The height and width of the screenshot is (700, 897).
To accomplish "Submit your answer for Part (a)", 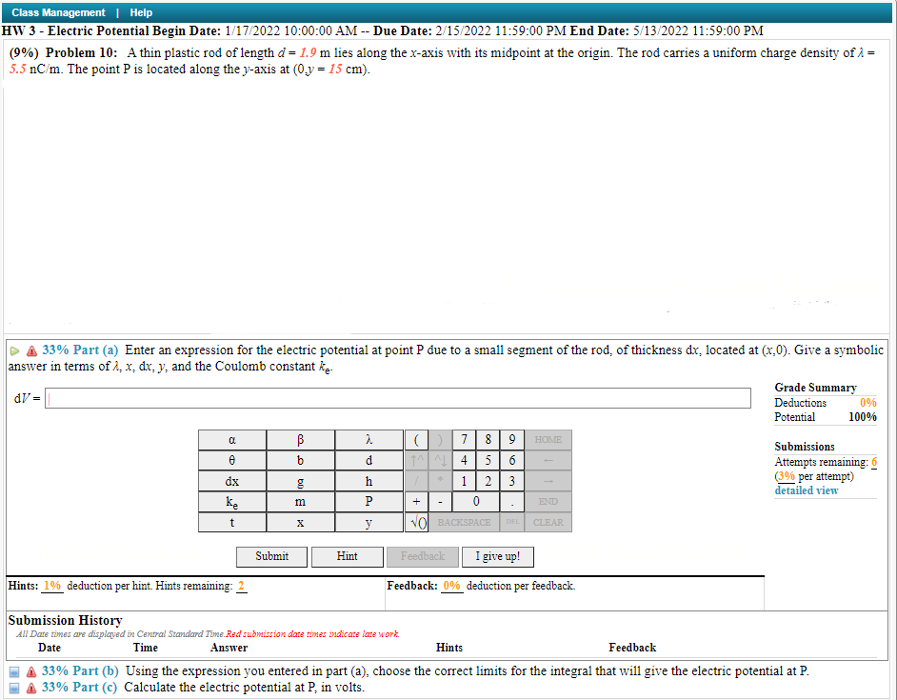I will click(271, 556).
